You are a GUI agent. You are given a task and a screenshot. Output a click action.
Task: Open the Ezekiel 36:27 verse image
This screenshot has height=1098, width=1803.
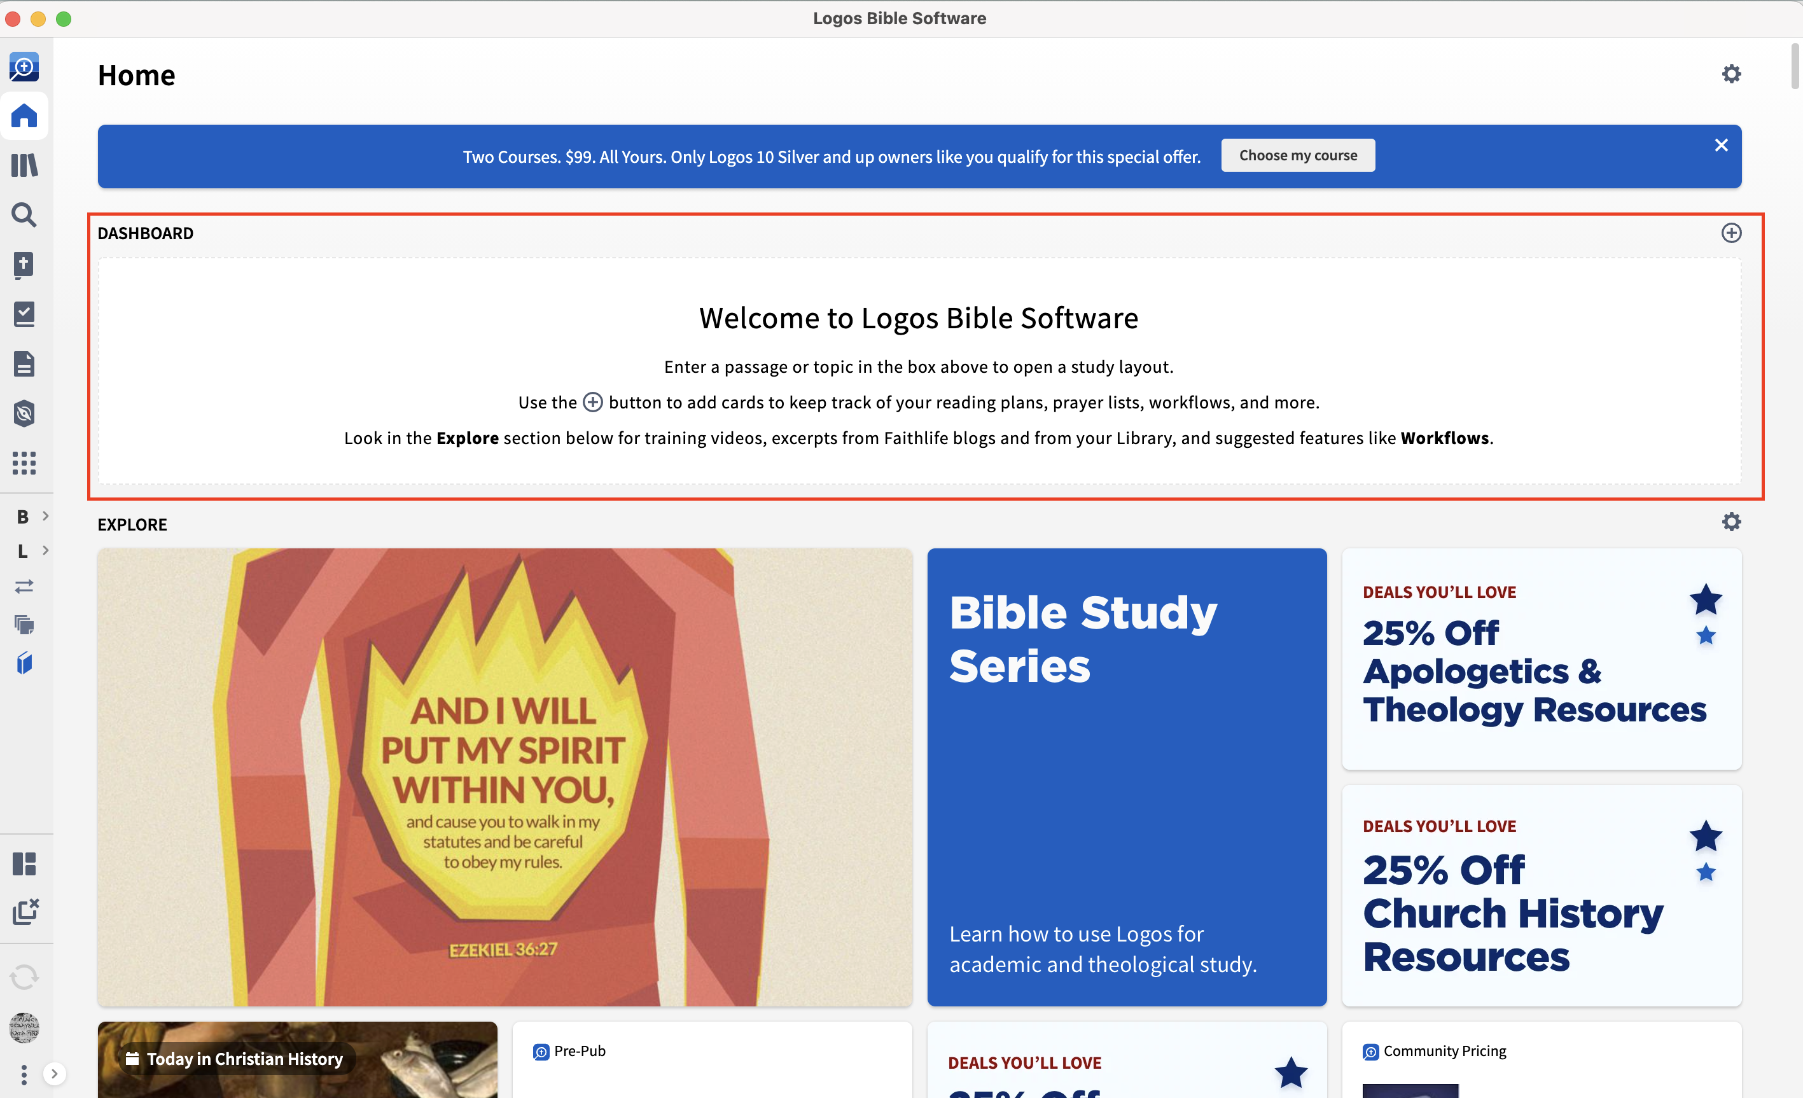(505, 777)
